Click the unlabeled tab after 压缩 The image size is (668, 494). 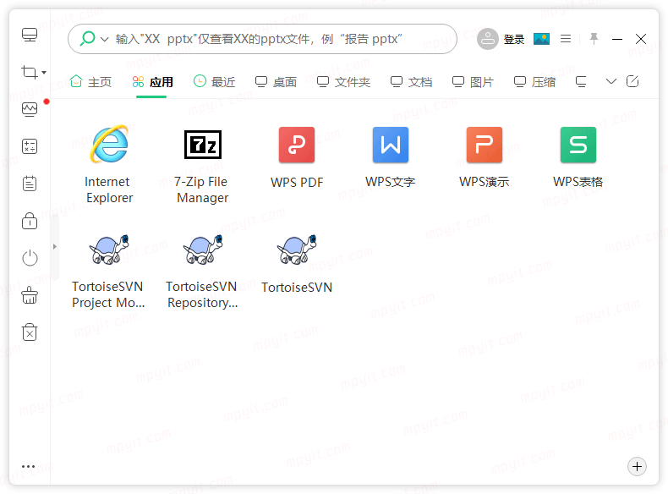pyautogui.click(x=581, y=81)
